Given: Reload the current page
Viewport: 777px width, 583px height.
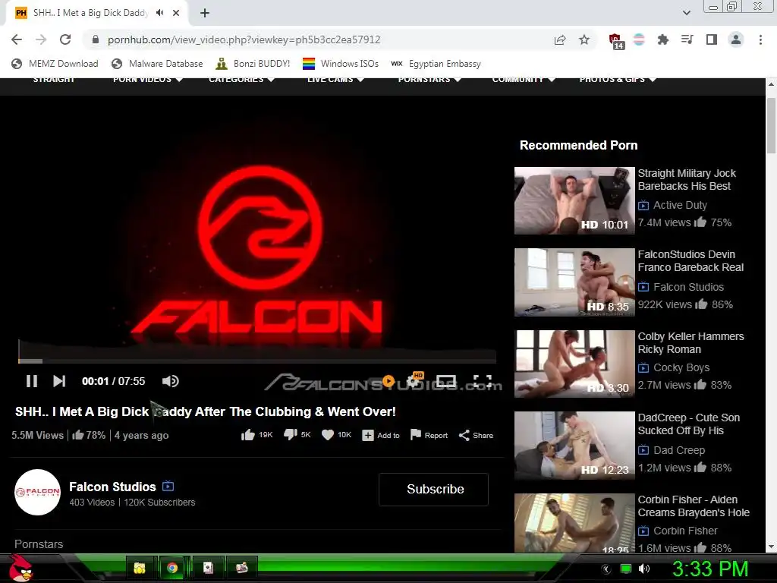Looking at the screenshot, I should 65,39.
